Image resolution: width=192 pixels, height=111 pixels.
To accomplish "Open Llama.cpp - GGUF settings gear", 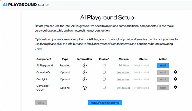I will coord(176,87).
